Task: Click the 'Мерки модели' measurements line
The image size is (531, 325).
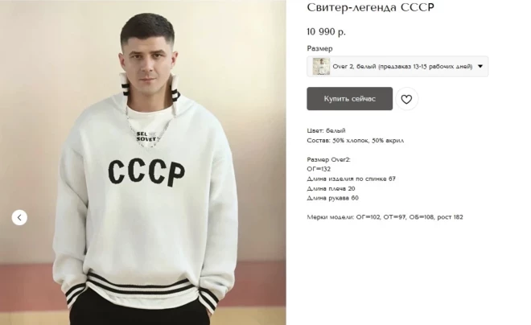Action: click(385, 217)
